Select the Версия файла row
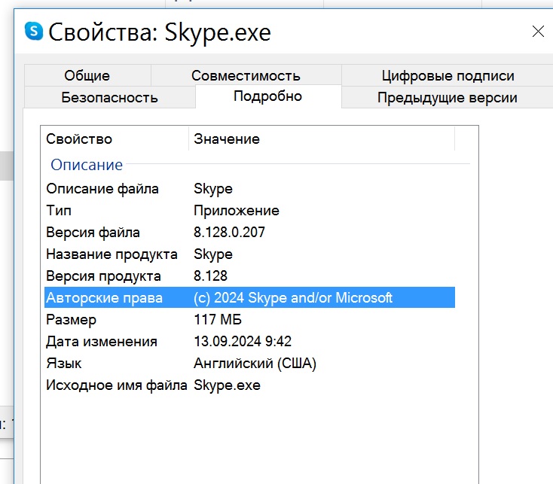Image resolution: width=553 pixels, height=484 pixels. [249, 233]
